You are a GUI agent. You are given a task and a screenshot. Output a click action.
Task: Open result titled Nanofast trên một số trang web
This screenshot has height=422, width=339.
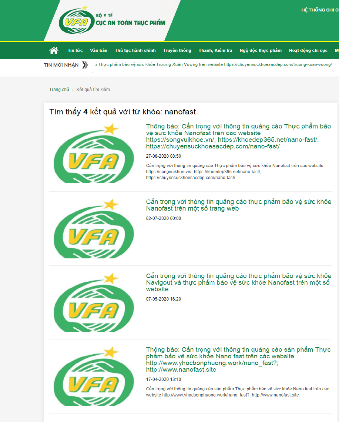(x=238, y=205)
